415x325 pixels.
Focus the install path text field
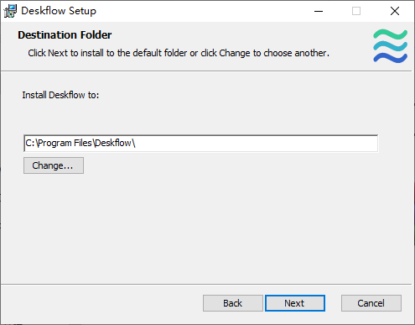click(201, 144)
